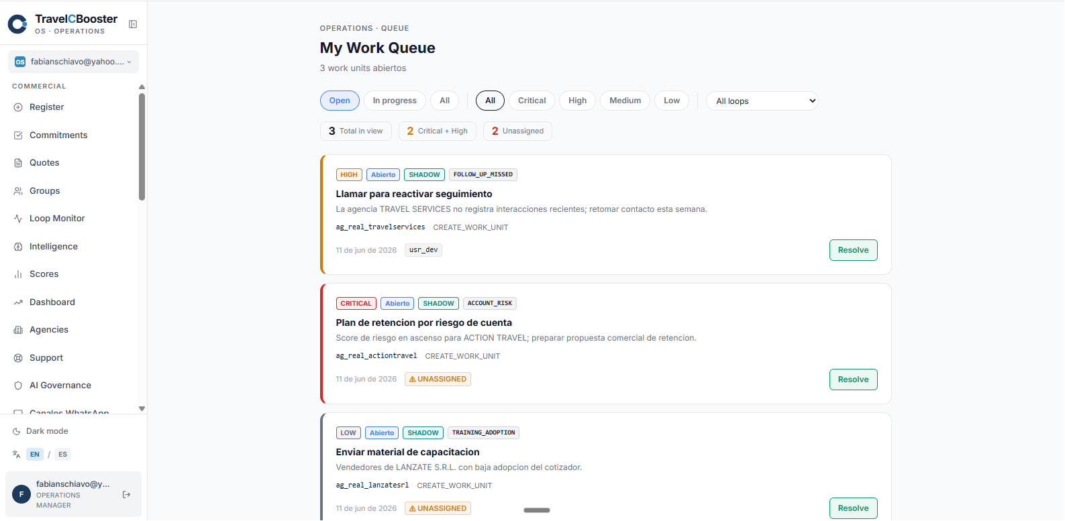Resolve Plan de retencion por riesgo de cuenta
1065x521 pixels.
pyautogui.click(x=853, y=380)
